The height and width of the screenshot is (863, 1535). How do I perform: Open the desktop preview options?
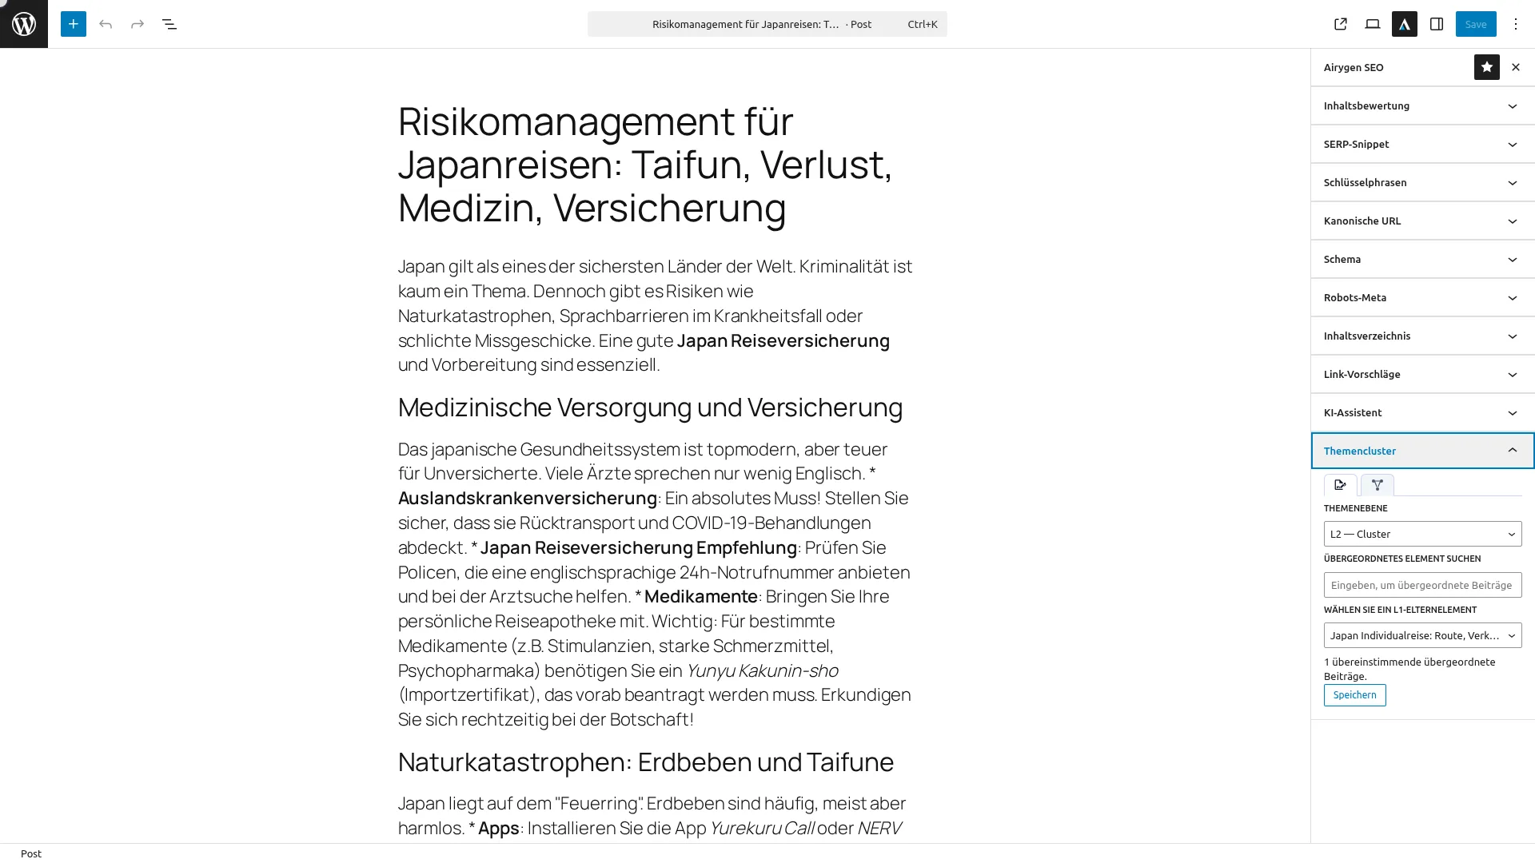[x=1373, y=24]
